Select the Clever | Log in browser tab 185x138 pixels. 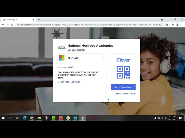[18, 20]
